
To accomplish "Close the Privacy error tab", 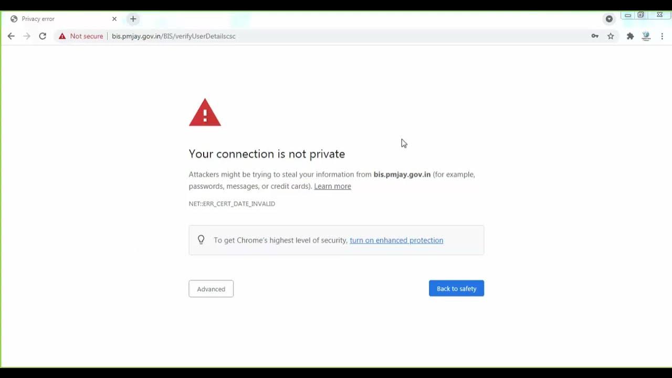I will (x=114, y=19).
